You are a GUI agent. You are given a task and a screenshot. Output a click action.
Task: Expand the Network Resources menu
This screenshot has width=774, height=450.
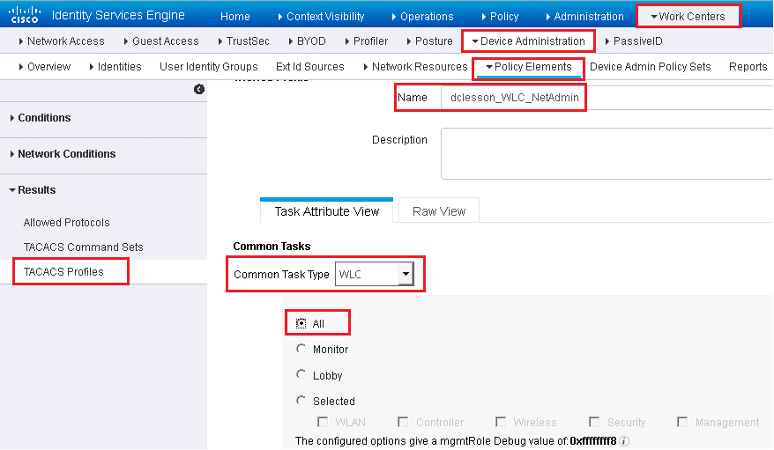pyautogui.click(x=414, y=67)
